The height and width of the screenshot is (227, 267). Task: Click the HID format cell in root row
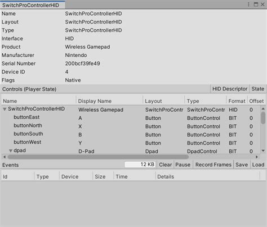[233, 110]
